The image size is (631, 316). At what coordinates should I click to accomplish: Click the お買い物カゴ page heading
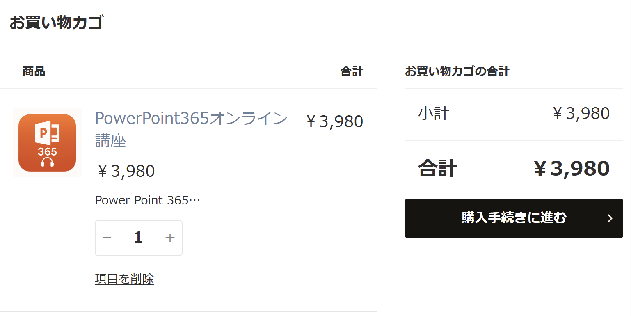click(x=56, y=22)
